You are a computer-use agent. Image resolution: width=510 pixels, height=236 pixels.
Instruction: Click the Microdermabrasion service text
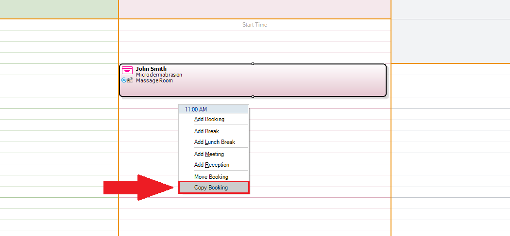click(x=159, y=75)
